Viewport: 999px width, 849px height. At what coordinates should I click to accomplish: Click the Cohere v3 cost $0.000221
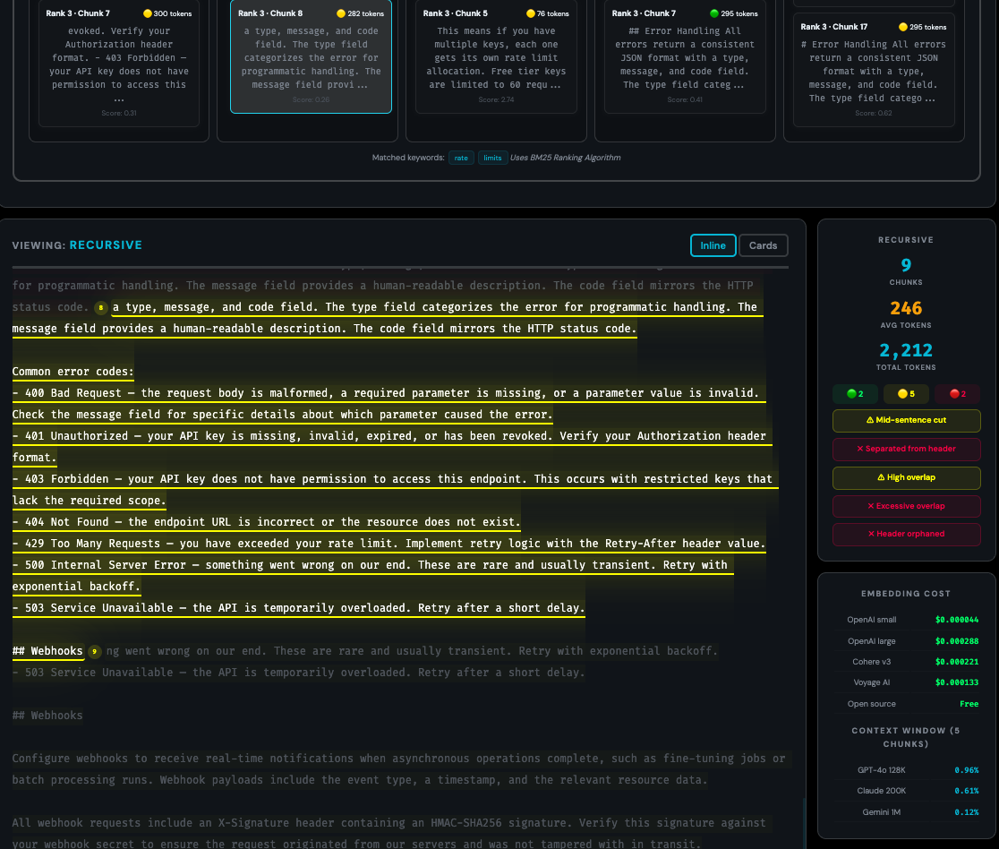[x=957, y=662]
